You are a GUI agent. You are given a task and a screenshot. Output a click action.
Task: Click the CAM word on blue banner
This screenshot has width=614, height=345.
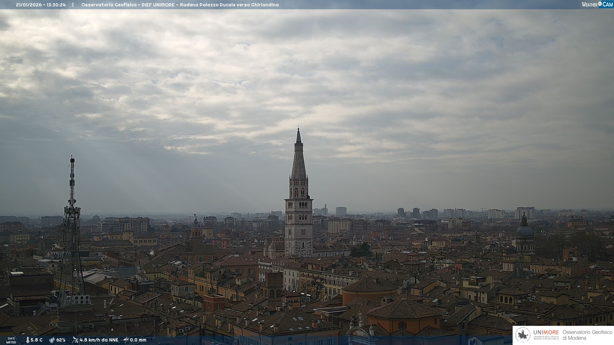pos(607,4)
